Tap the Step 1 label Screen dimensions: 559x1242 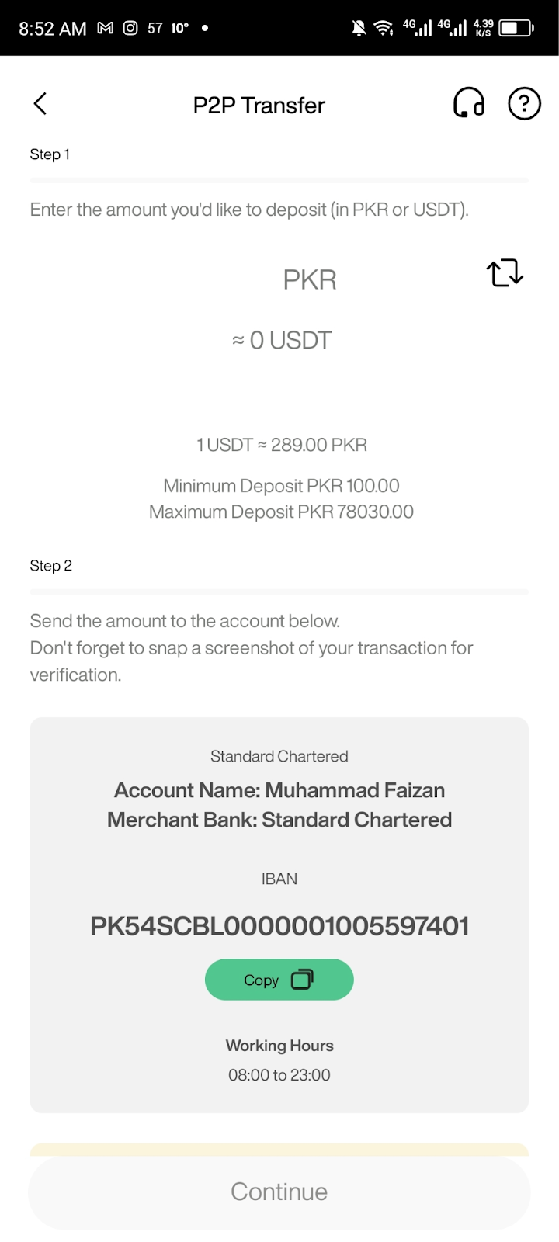50,154
